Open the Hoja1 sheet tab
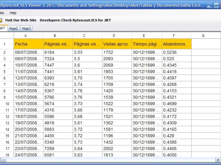Screen dimensions: 221x165 [x=2, y=28]
